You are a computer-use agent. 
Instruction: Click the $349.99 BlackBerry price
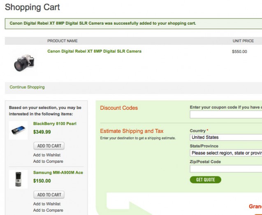point(42,132)
